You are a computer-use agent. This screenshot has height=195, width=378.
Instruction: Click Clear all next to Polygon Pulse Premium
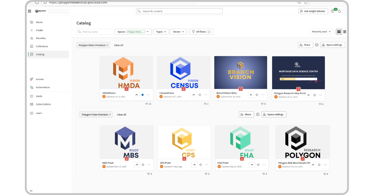click(122, 114)
